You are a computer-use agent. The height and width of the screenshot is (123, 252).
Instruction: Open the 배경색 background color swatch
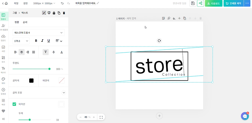coord(61,81)
